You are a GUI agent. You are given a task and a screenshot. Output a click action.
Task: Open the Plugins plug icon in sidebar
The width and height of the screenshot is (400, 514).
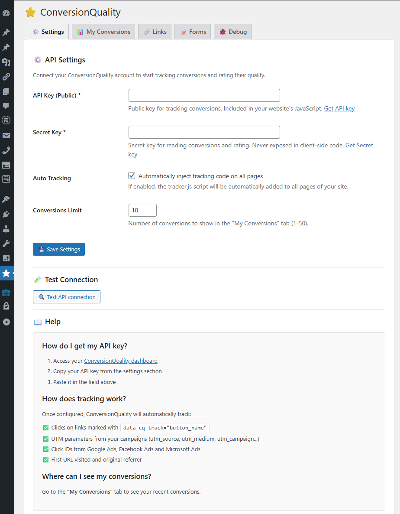point(6,214)
